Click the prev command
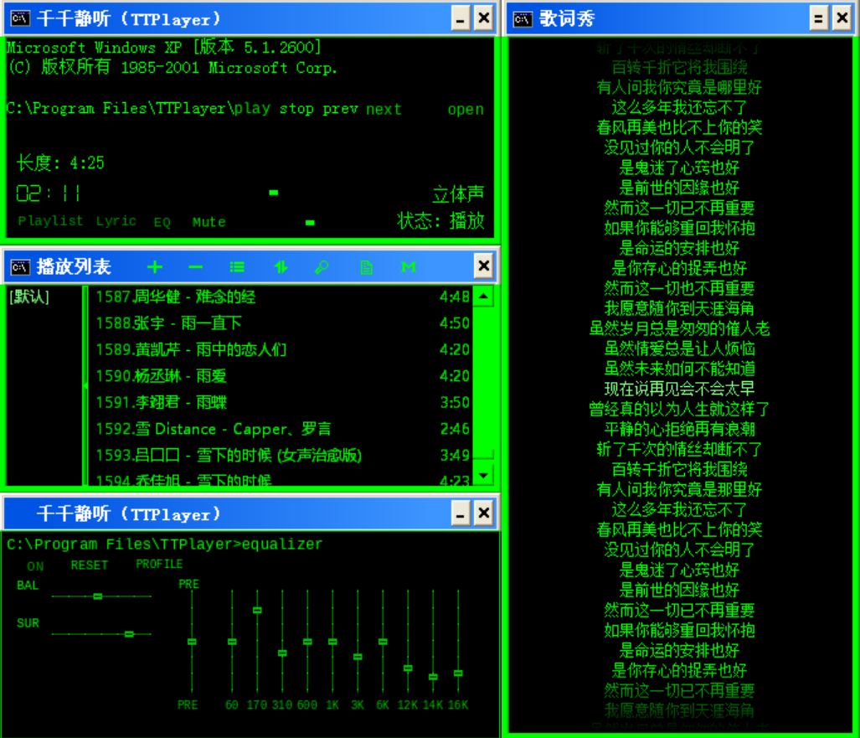860x738 pixels. (x=340, y=109)
